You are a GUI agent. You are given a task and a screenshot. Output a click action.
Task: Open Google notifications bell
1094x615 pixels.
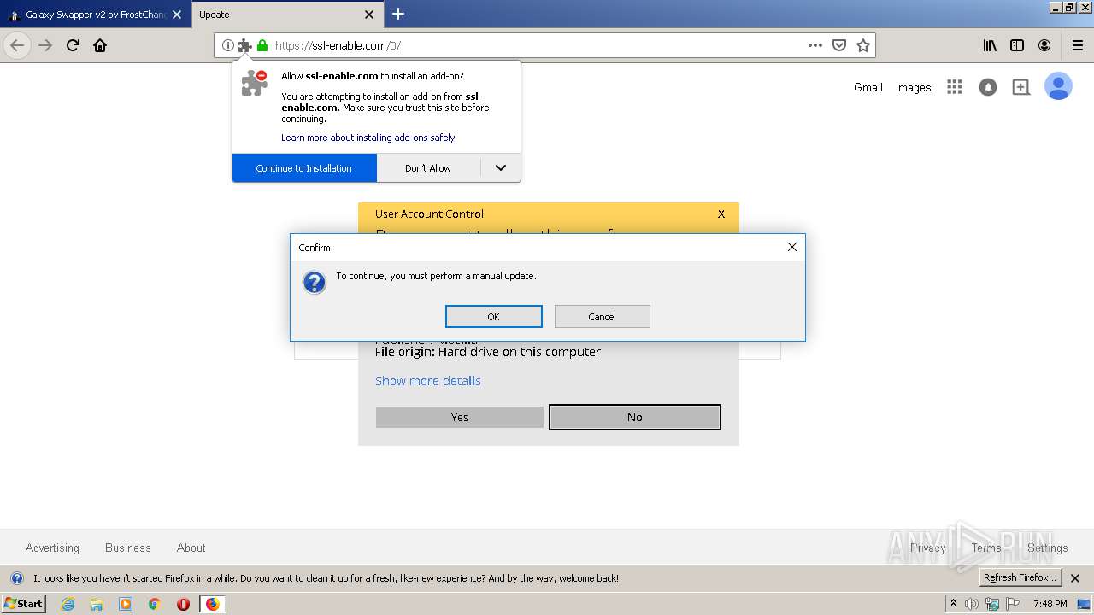point(988,87)
